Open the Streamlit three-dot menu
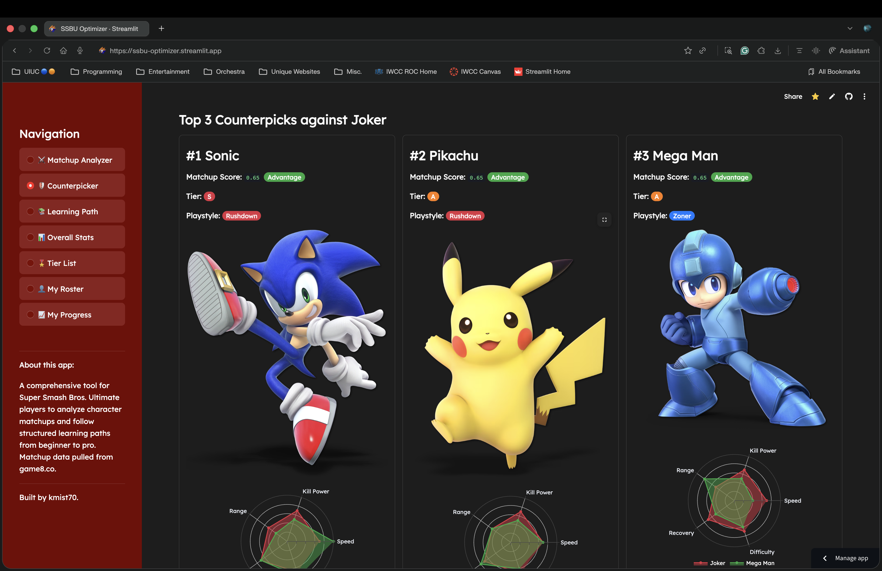Image resolution: width=882 pixels, height=571 pixels. tap(864, 97)
